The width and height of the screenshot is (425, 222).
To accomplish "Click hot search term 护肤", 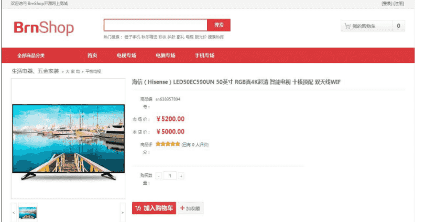I will tap(171, 37).
